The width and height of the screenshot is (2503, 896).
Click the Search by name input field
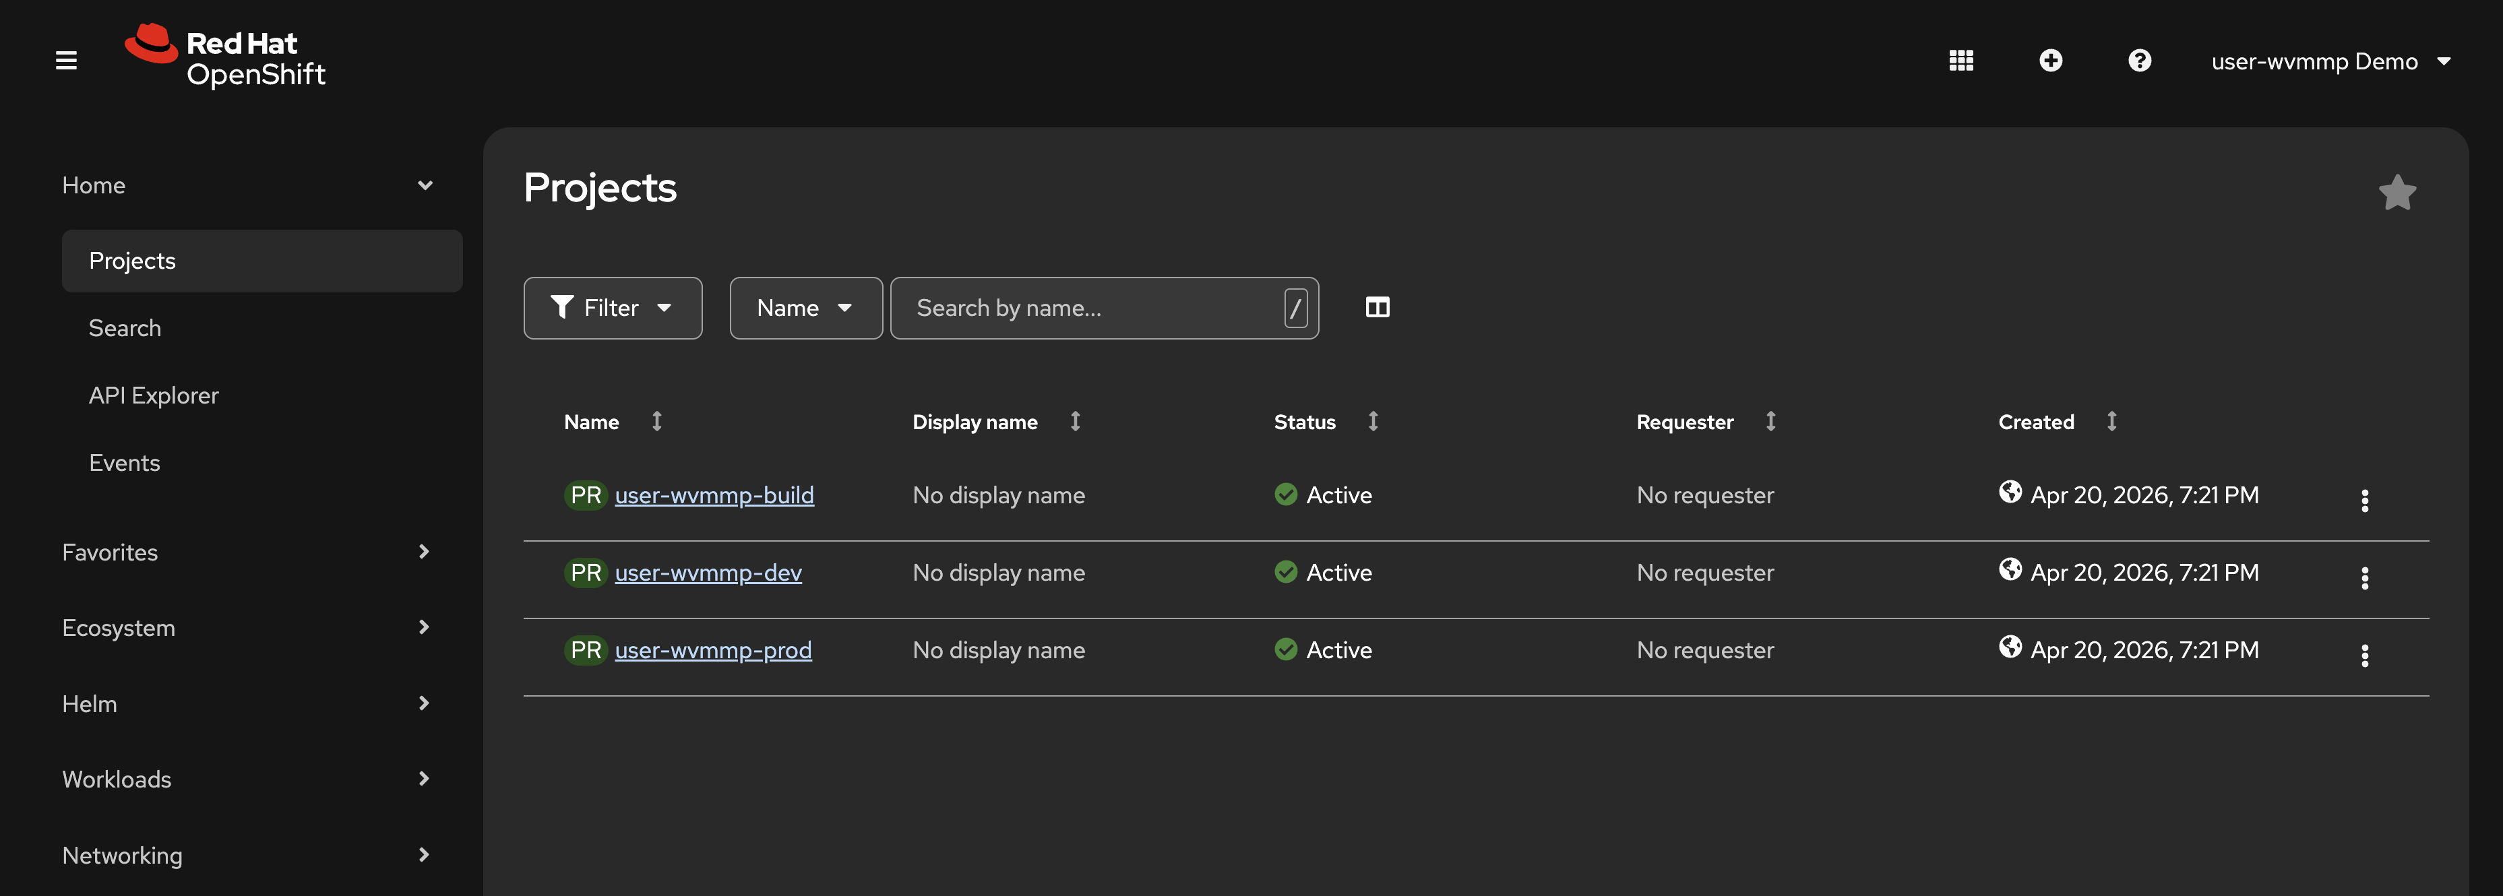pyautogui.click(x=1093, y=308)
